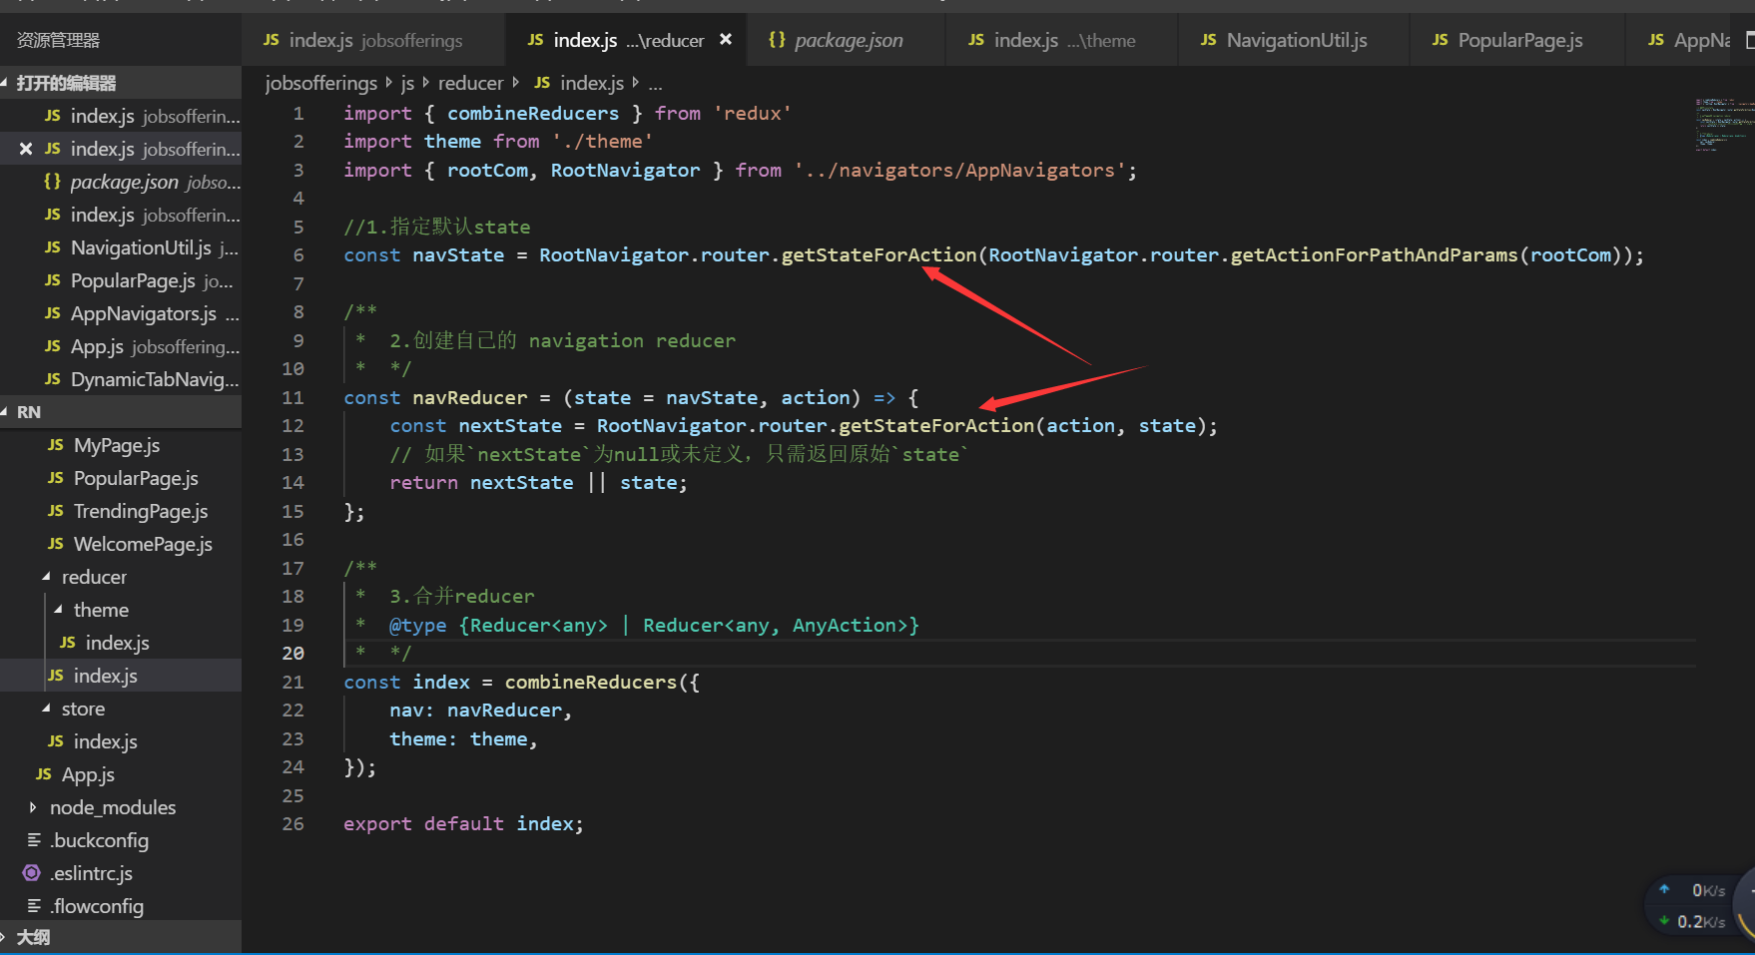Switch to the PopularPage.js tab
The image size is (1755, 955).
click(1518, 40)
